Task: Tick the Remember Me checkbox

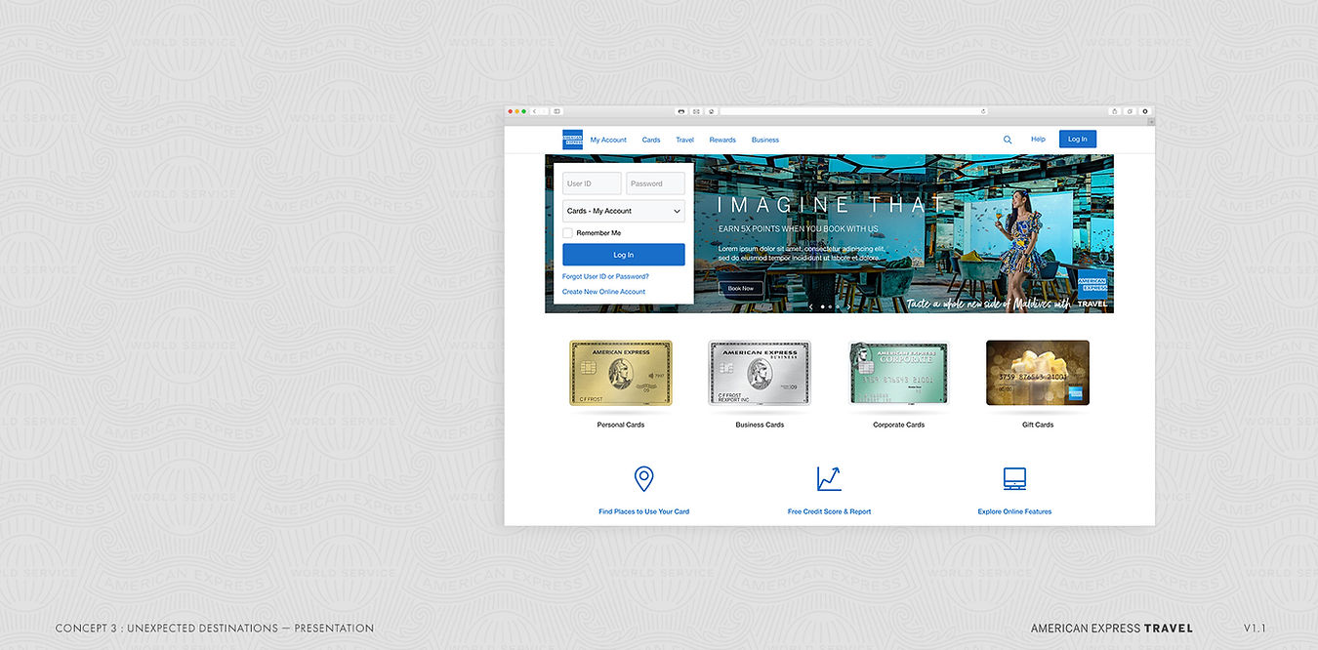Action: click(567, 233)
